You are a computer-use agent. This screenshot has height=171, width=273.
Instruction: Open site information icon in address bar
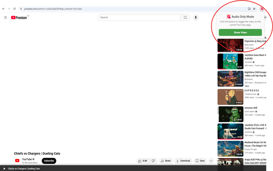(21, 9)
